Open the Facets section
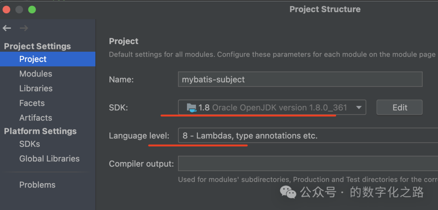Screen dimensions: 438x210 (x=32, y=103)
